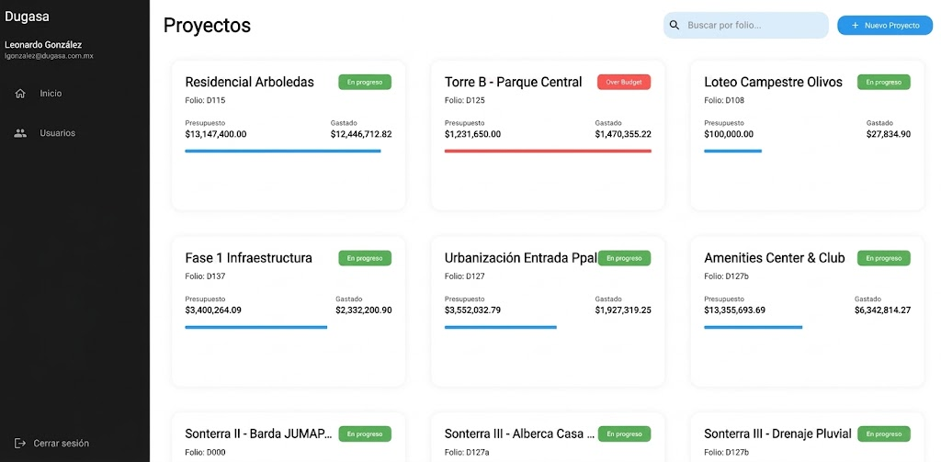Image resolution: width=941 pixels, height=462 pixels.
Task: Click the email lgonzalez@dugasa.com.mx
Action: pos(49,56)
